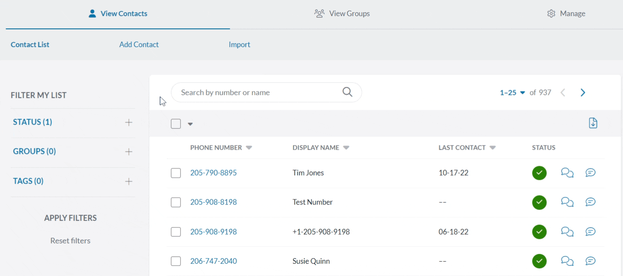
Task: Open the bulk selection dropdown arrow
Action: pos(190,124)
